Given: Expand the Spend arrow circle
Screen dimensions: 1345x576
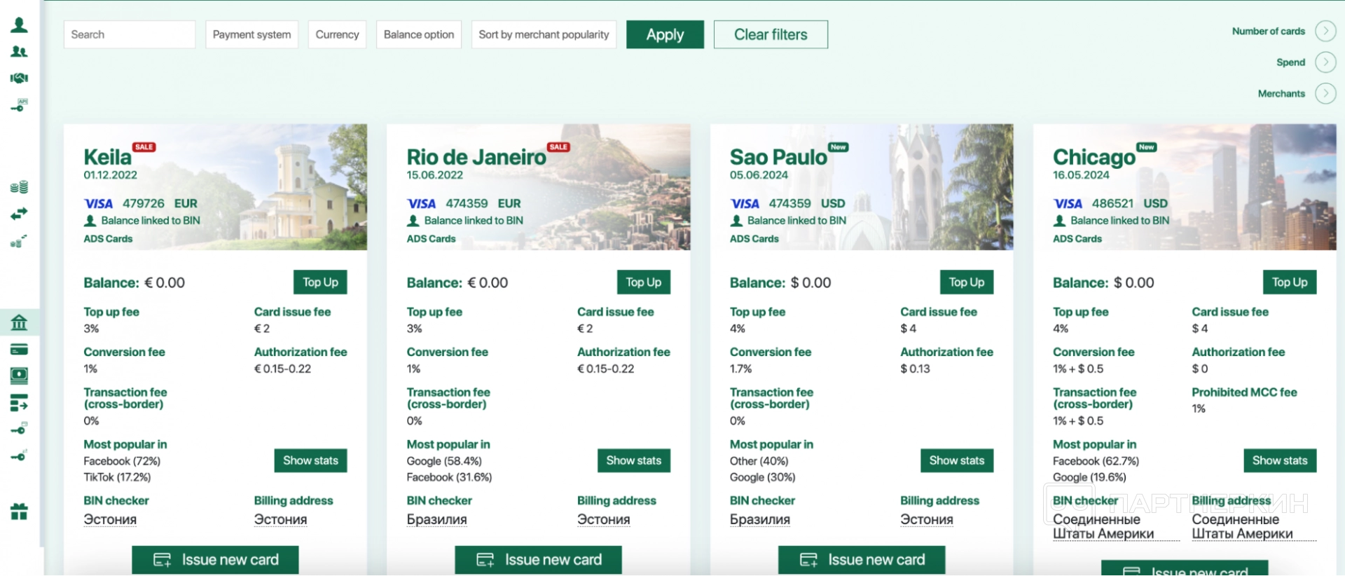Looking at the screenshot, I should coord(1325,62).
